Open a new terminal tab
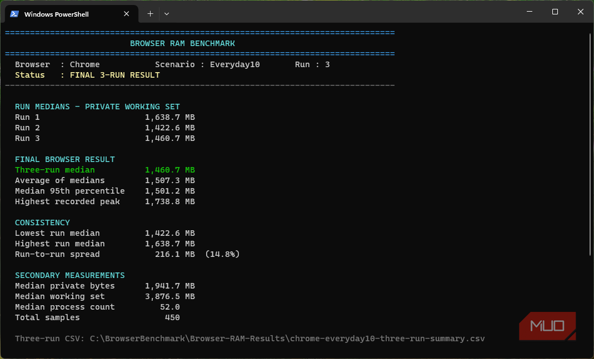 click(151, 14)
